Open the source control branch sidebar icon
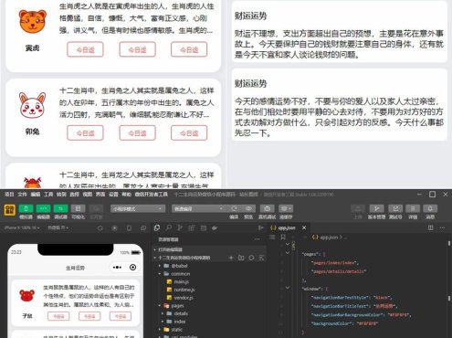This screenshot has height=338, width=452. 180,227
